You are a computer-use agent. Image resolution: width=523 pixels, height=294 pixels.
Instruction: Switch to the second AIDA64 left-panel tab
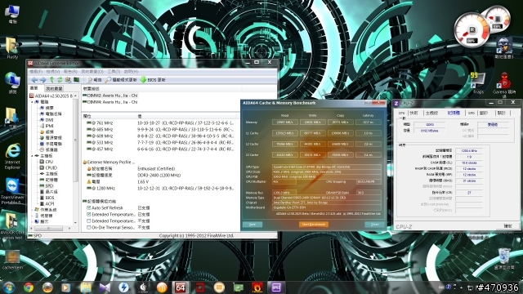54,89
